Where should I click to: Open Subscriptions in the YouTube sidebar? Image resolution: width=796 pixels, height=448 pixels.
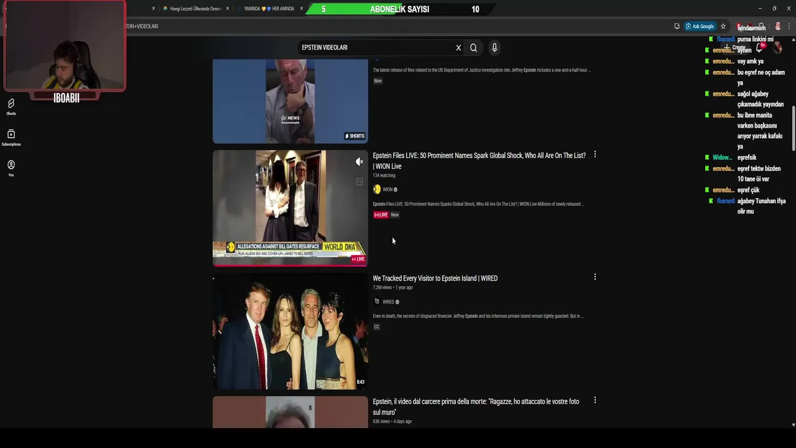(11, 138)
